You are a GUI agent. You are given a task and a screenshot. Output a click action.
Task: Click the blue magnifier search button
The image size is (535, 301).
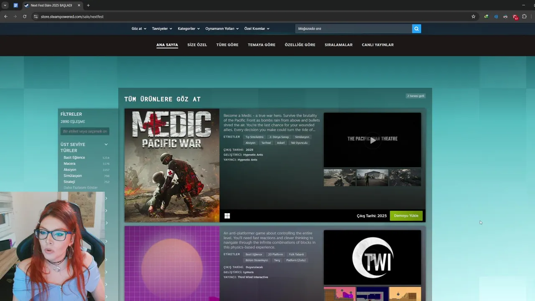416,28
